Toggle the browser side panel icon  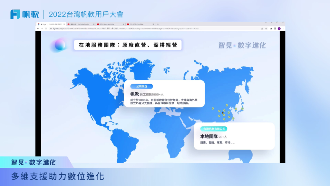pyautogui.click(x=275, y=28)
